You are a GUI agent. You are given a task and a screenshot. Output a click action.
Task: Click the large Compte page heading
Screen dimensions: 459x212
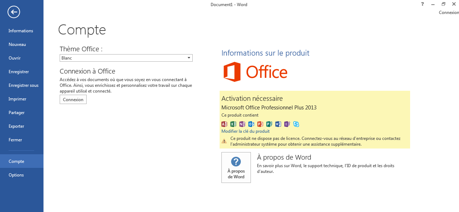tap(82, 30)
